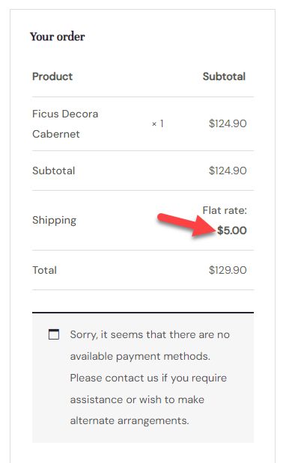The width and height of the screenshot is (286, 463).
Task: Click the × 1 product quantity
Action: point(157,123)
